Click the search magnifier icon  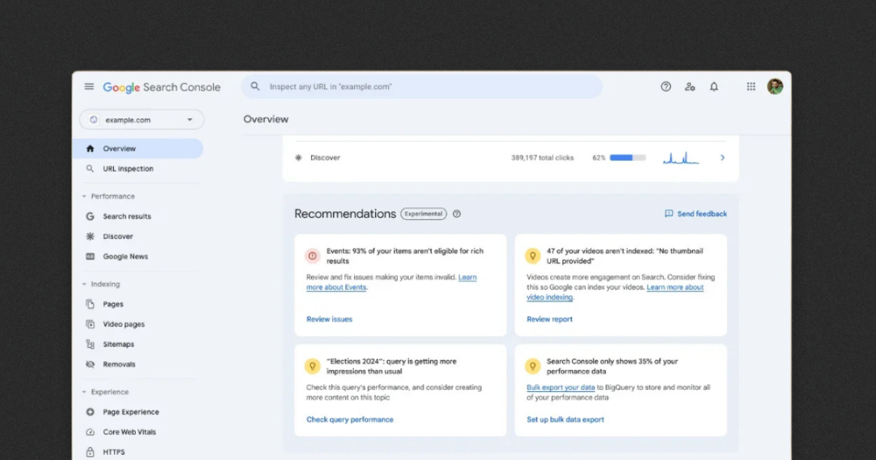(255, 86)
